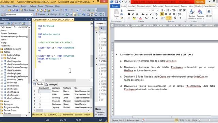Expand the dbo.Customers table node

(x=2, y=70)
